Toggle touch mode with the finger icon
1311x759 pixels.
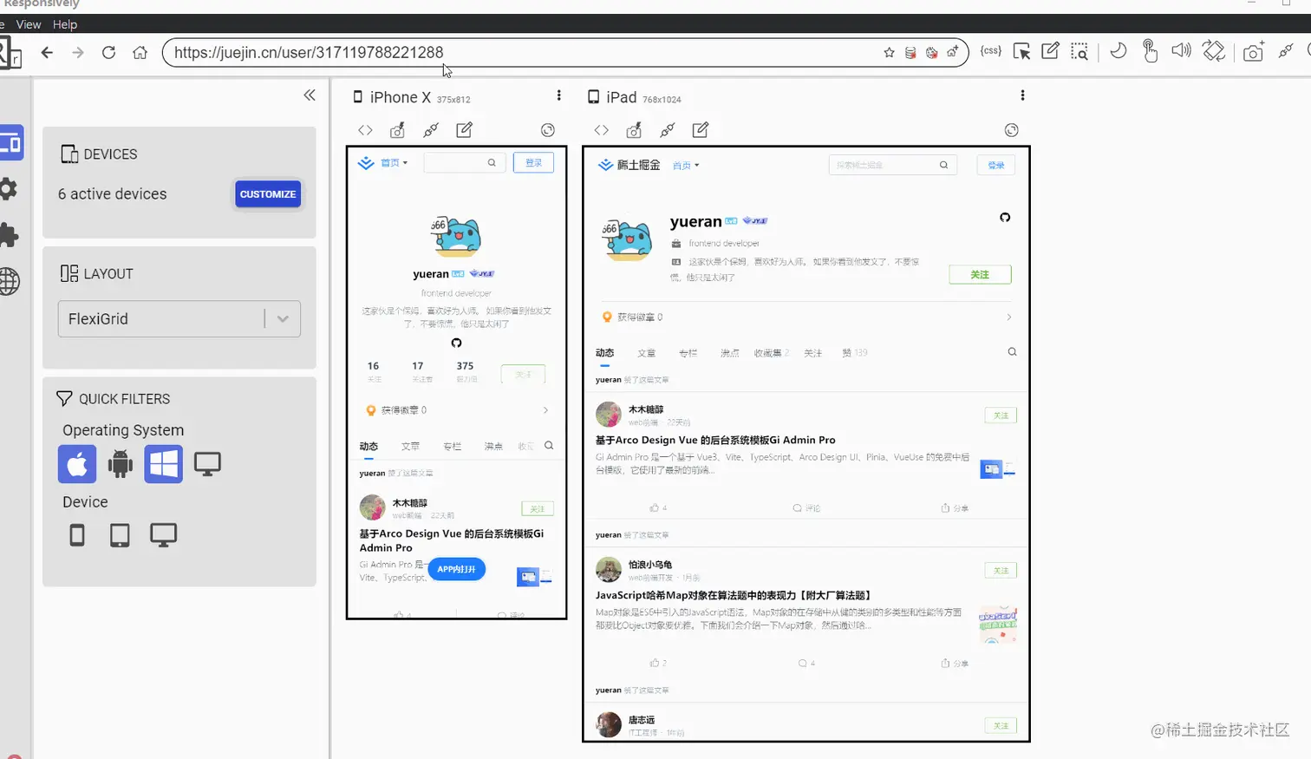point(1150,51)
